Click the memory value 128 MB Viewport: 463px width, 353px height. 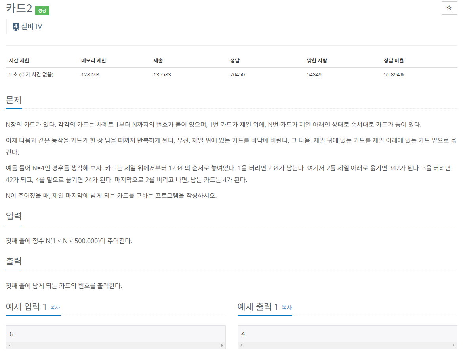90,75
